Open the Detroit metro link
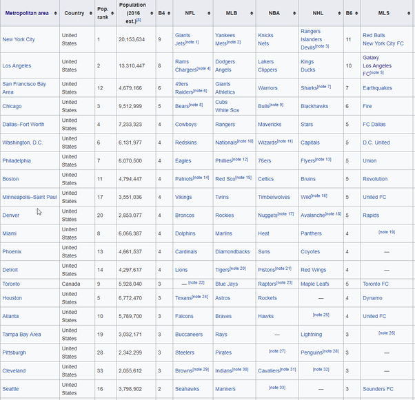Image resolution: width=415 pixels, height=400 pixels. 10,270
